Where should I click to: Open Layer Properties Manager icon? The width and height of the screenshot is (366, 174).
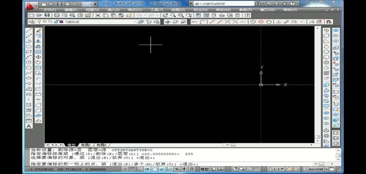[31, 22]
